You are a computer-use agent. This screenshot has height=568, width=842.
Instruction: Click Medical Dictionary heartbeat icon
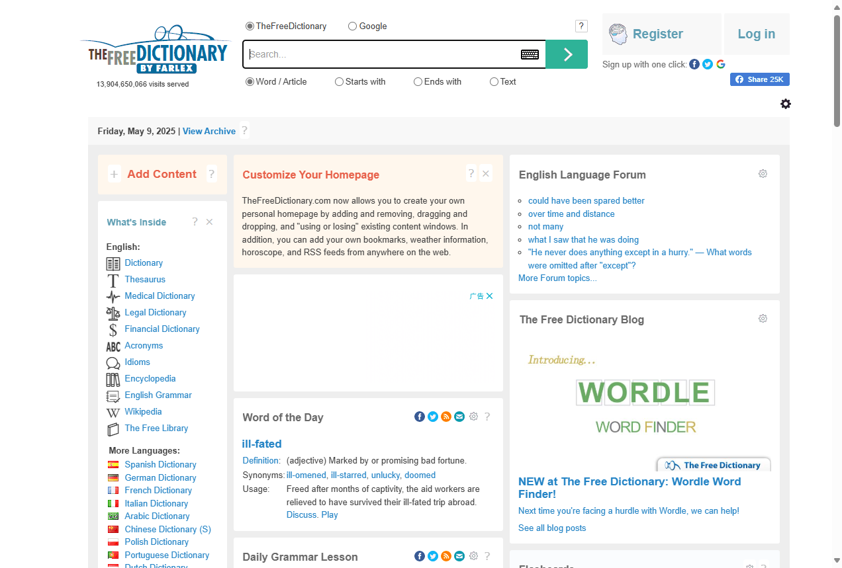pyautogui.click(x=113, y=296)
